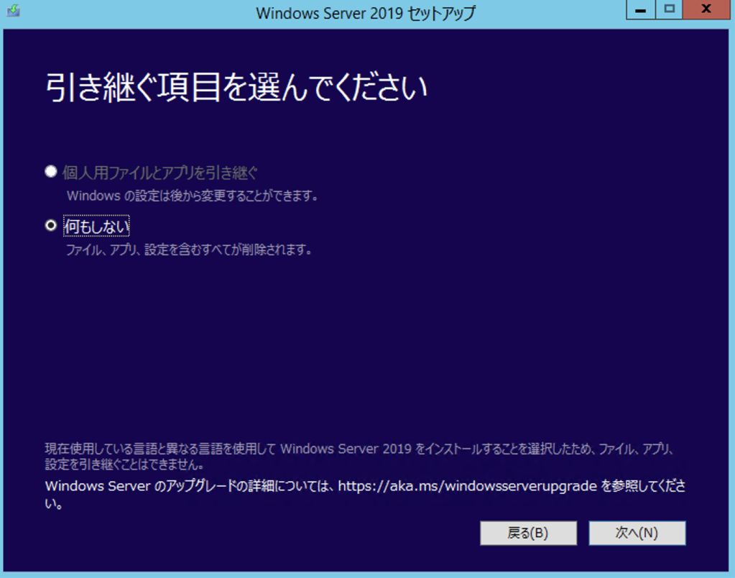Click the language mismatch notice starting 現在使用している言語
Viewport: 735px width, 578px height.
point(360,457)
